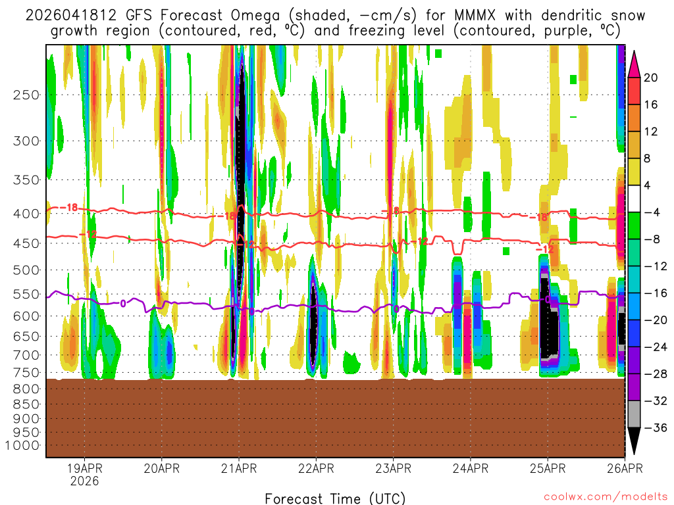Click the black downward arrow below the color bar
Image resolution: width=674 pixels, height=505 pixels.
tap(635, 441)
